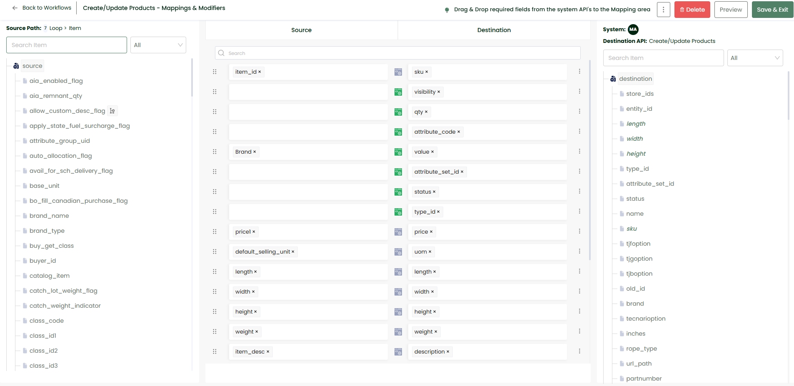Select store_ids in destination tree
This screenshot has height=386, width=794.
640,94
